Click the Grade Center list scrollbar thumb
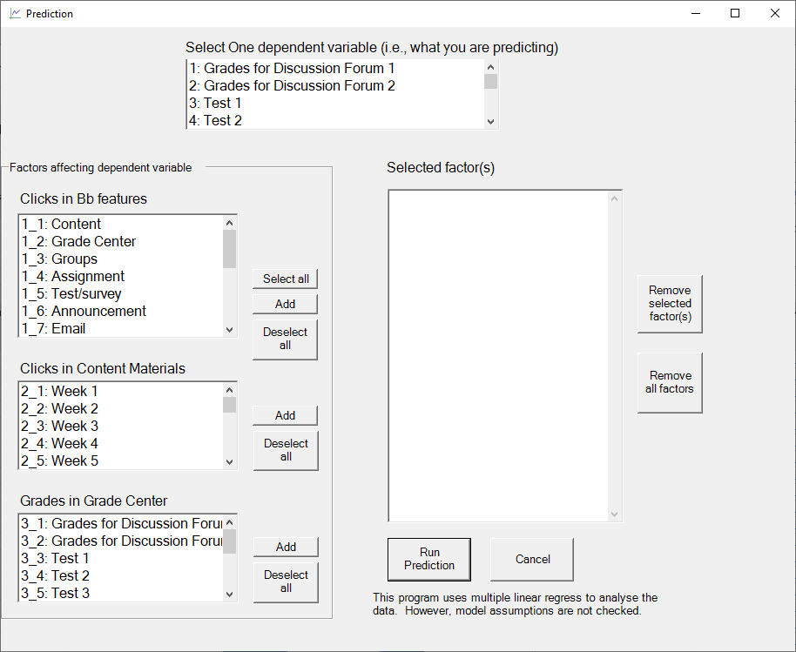The image size is (796, 652). [x=229, y=541]
